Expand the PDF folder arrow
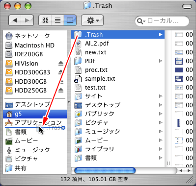This screenshot has width=196, height=186. tap(161, 61)
